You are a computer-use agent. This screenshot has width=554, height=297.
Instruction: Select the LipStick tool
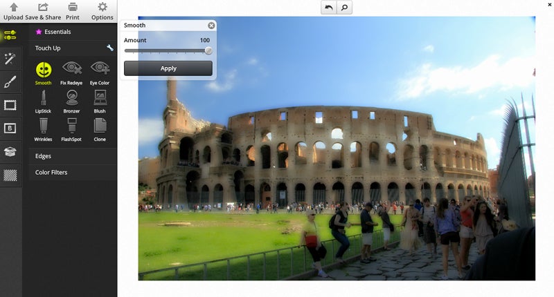[x=43, y=102]
